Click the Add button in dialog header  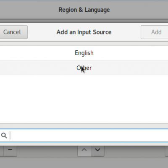tap(155, 32)
